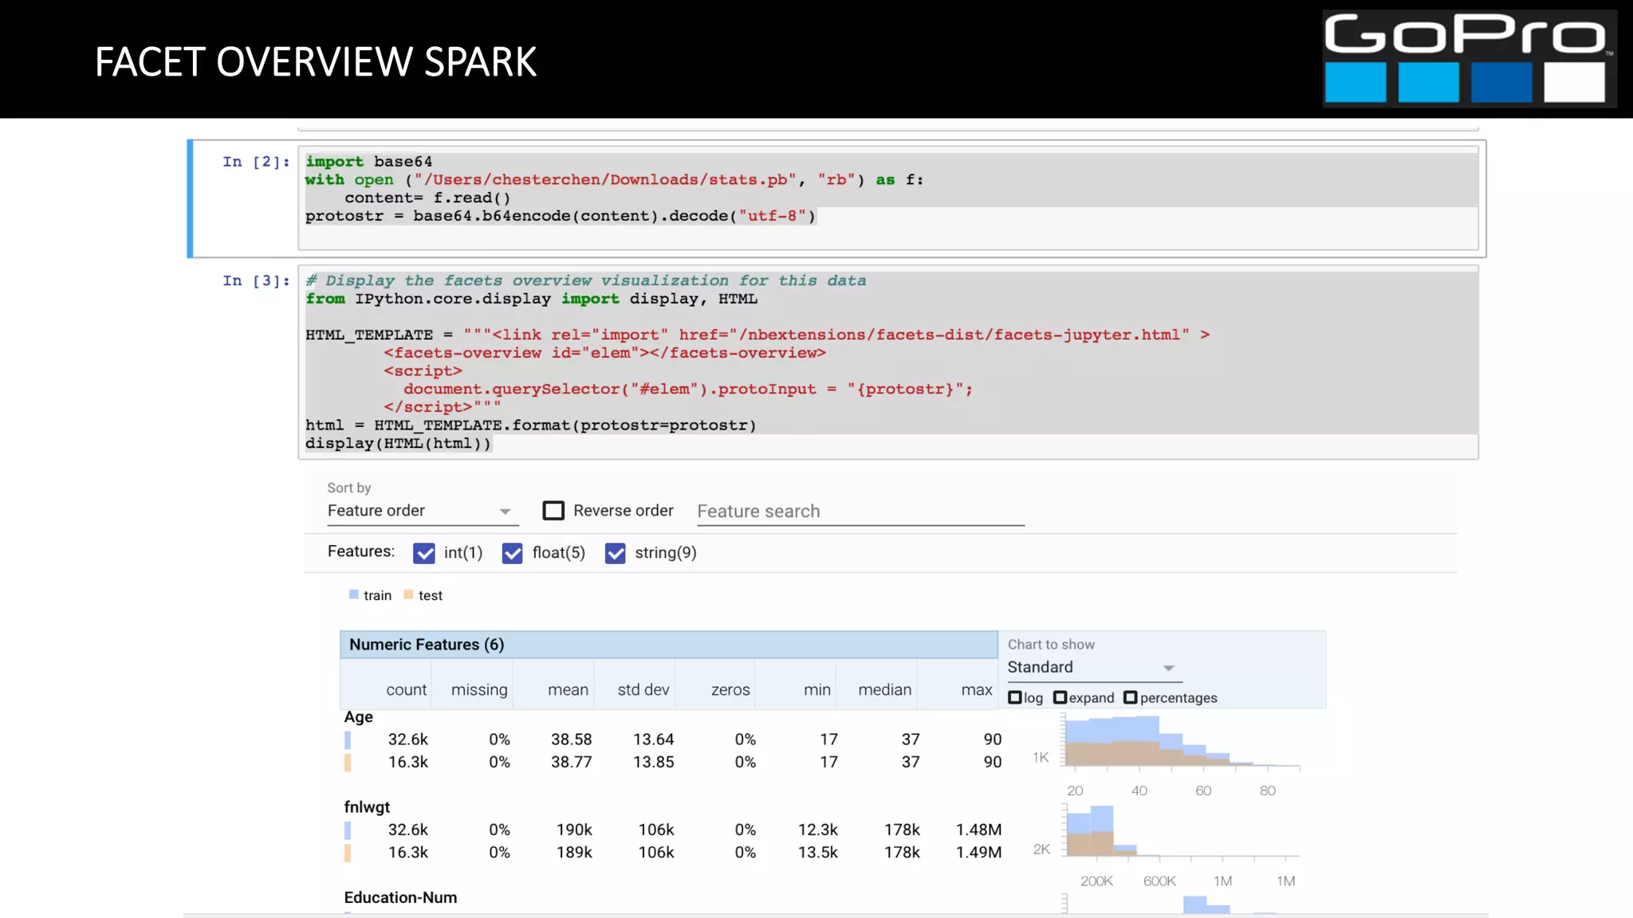Uncheck the string(9) features checkbox
Viewport: 1633px width, 918px height.
(x=615, y=553)
